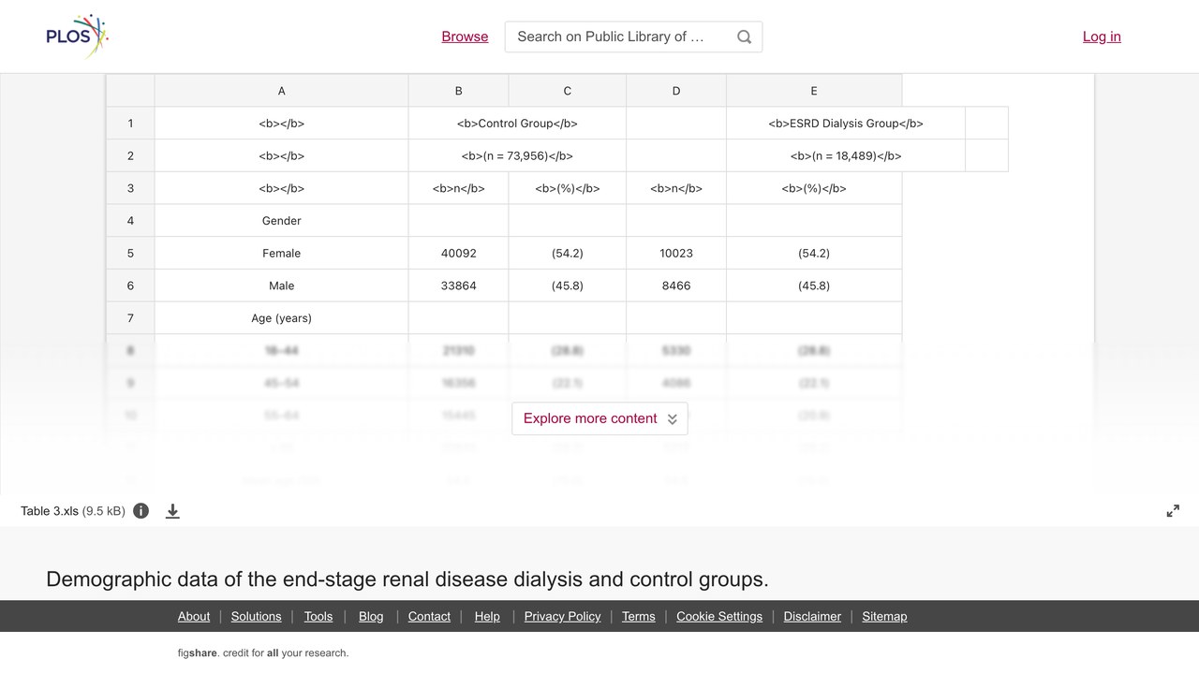
Task: Open Cookie Settings
Action: coord(719,616)
